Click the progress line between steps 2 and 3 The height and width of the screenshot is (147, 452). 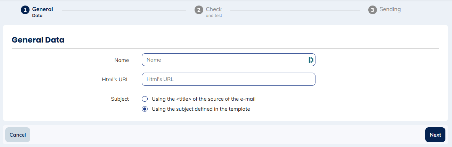click(x=295, y=10)
